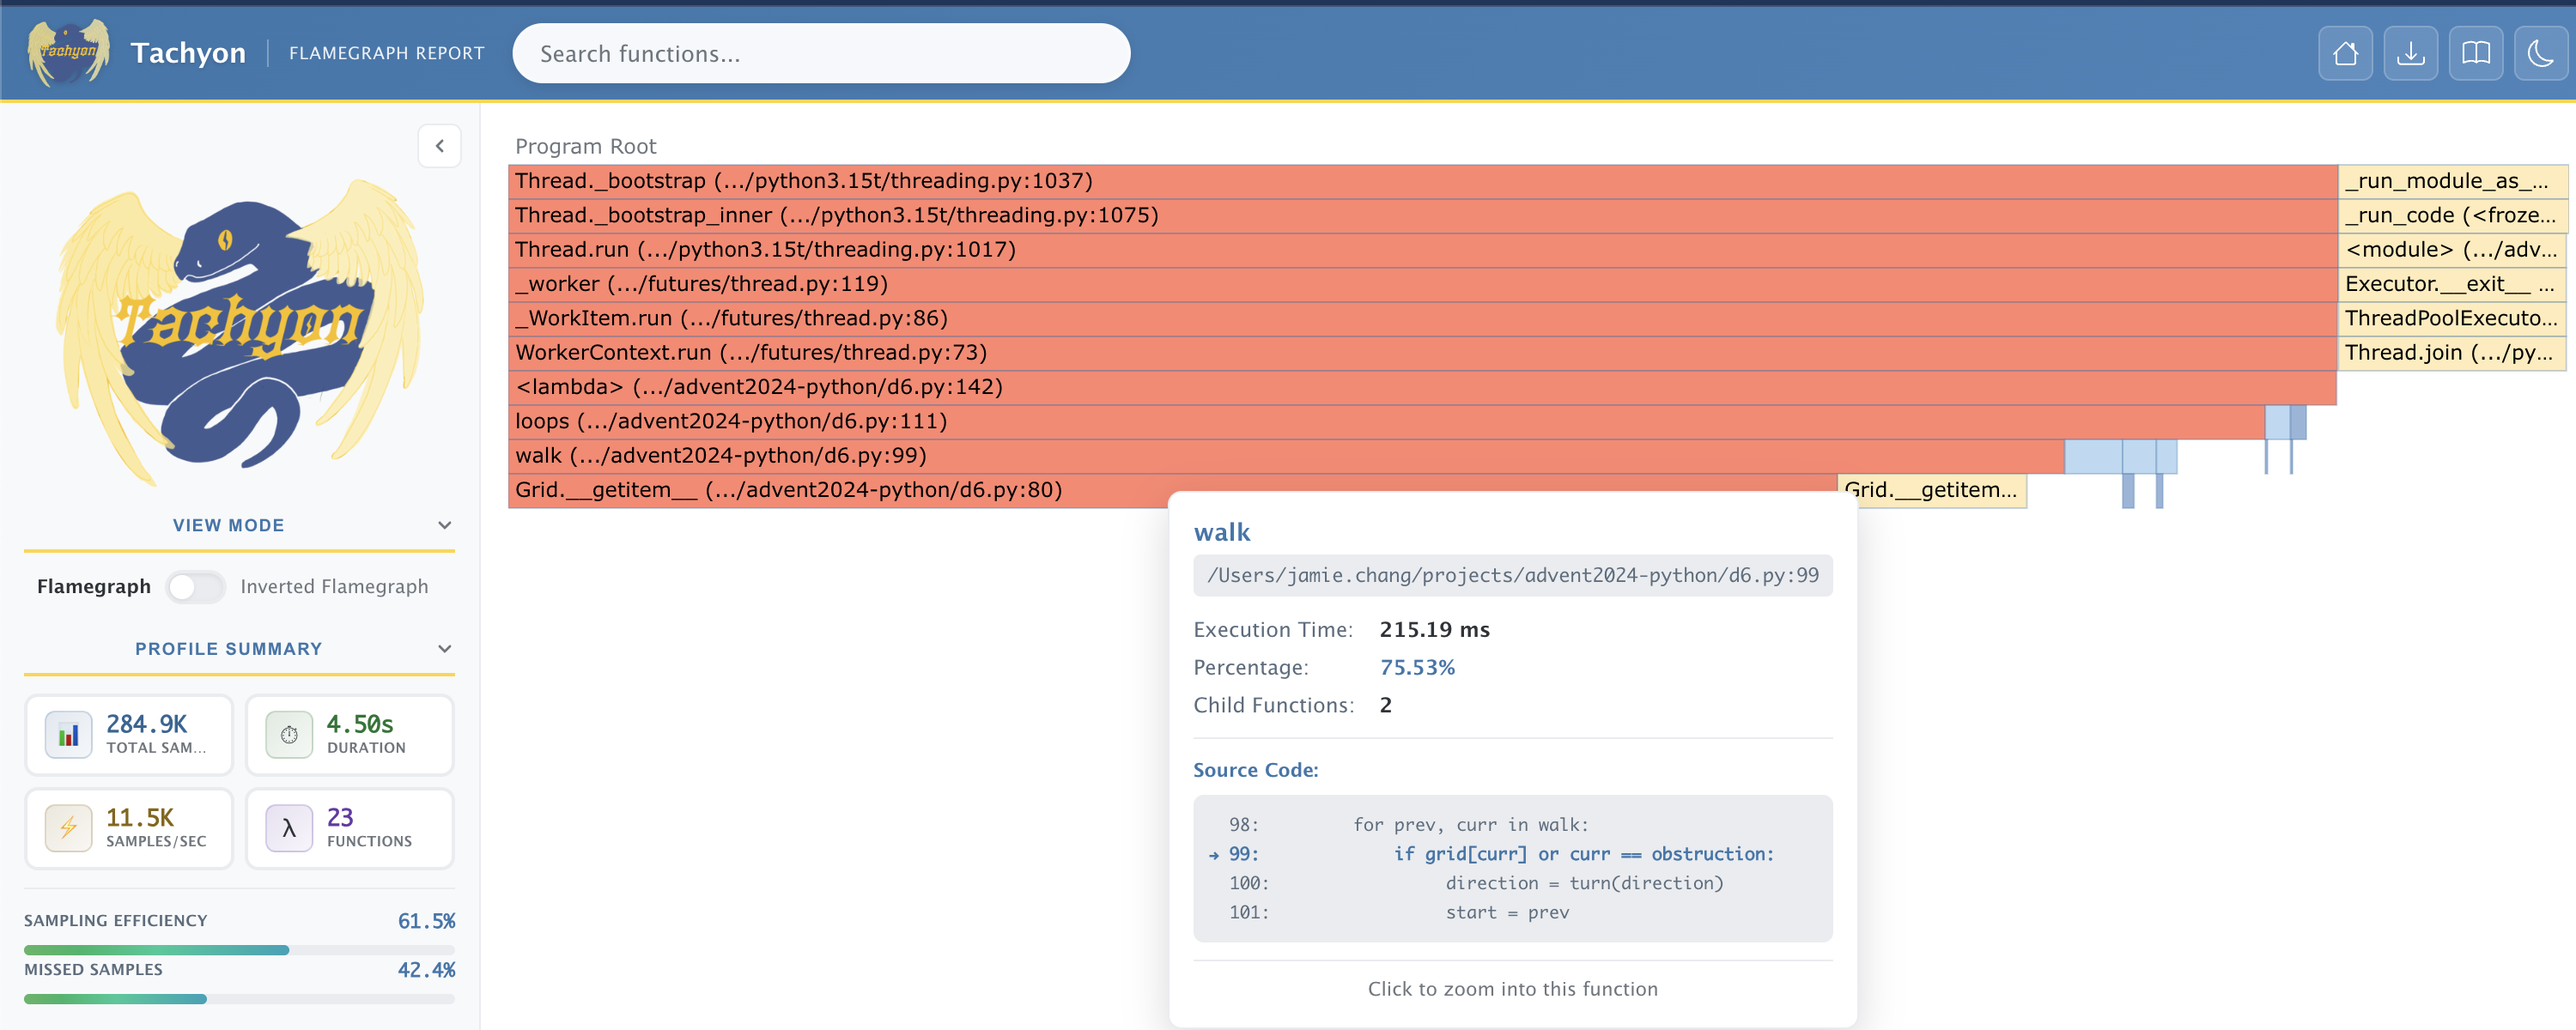The image size is (2576, 1030).
Task: Open the home page icon
Action: [2345, 53]
